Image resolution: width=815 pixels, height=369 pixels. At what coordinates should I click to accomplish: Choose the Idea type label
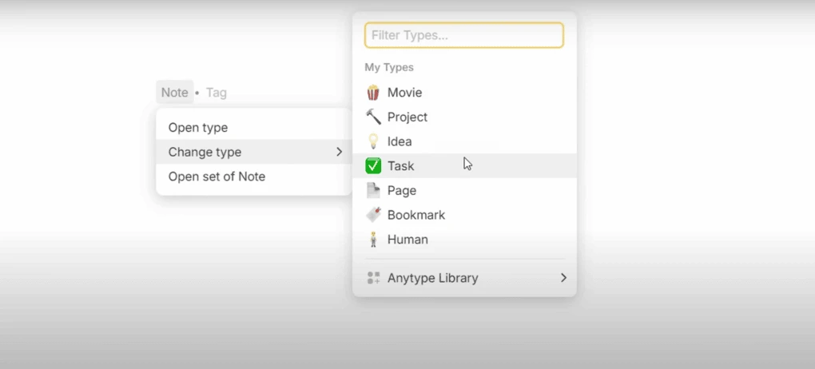click(x=400, y=141)
